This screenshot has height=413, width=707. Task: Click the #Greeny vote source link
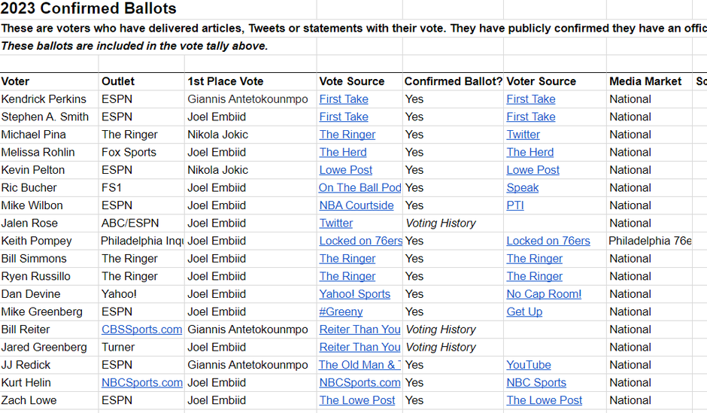[341, 311]
